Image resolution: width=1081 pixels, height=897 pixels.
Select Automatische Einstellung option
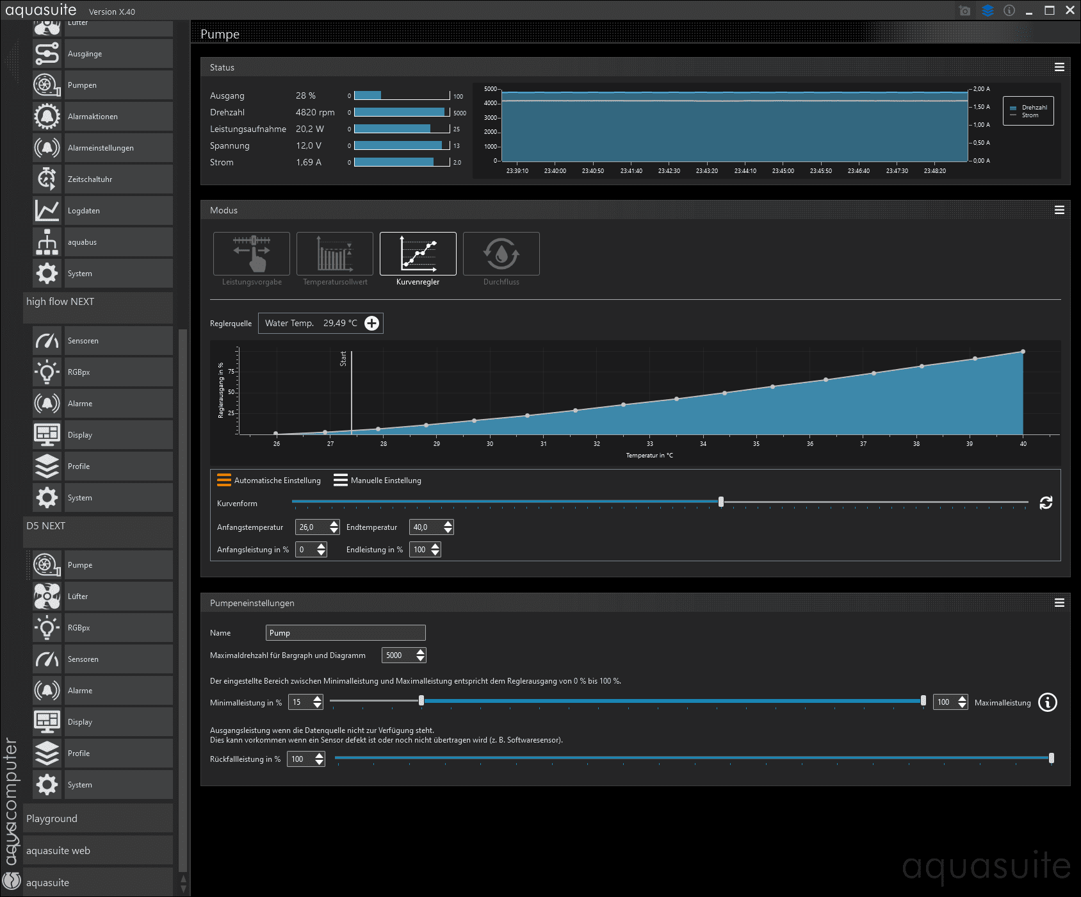[x=269, y=480]
